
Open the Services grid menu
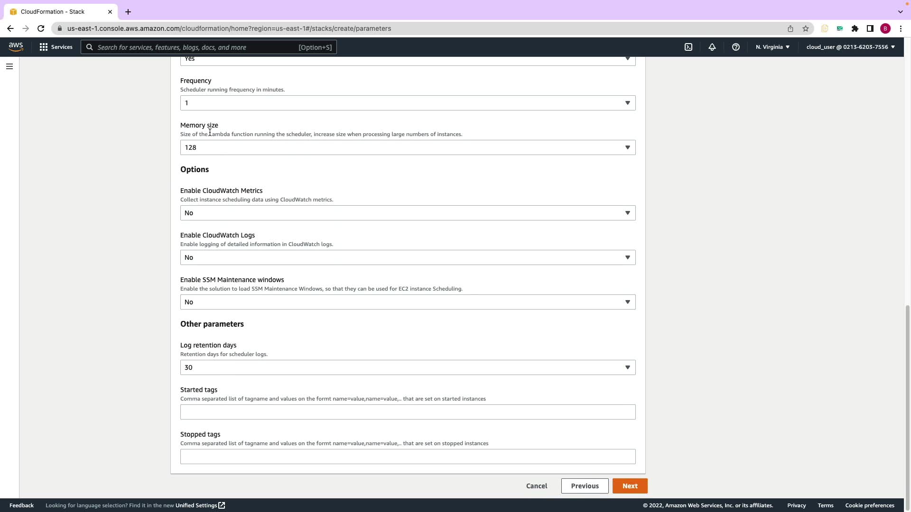coord(56,47)
